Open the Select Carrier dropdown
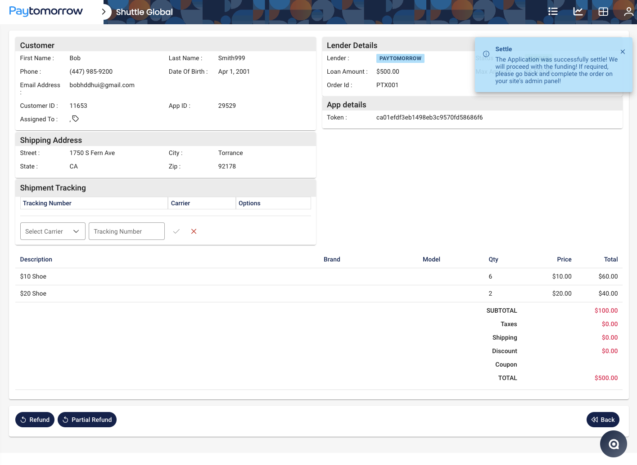 [53, 231]
